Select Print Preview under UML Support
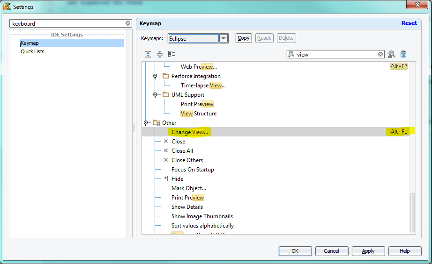Image resolution: width=432 pixels, height=264 pixels. [x=197, y=104]
